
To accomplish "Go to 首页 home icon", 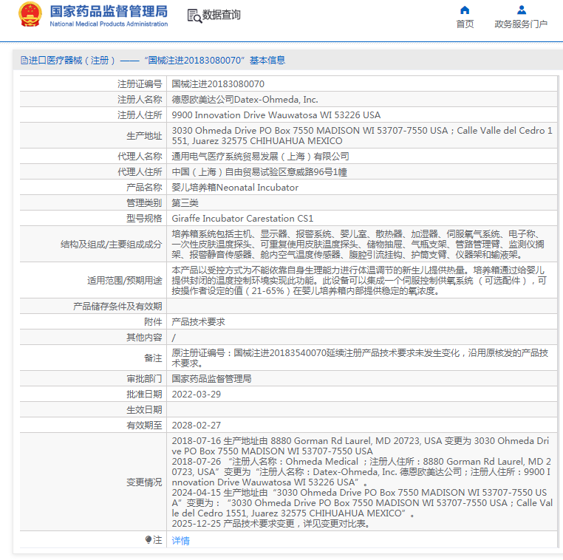I will coord(465,10).
